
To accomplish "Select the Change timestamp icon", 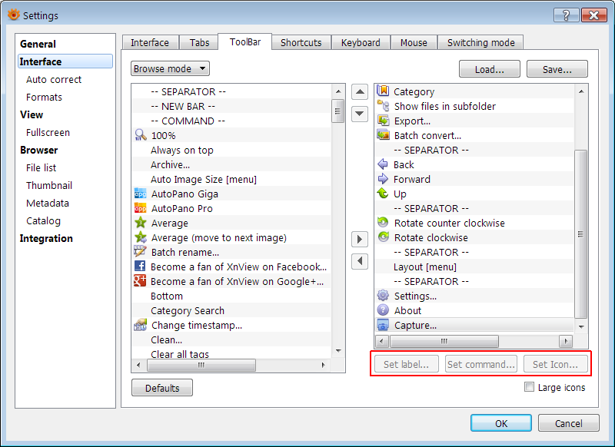I will (x=140, y=325).
